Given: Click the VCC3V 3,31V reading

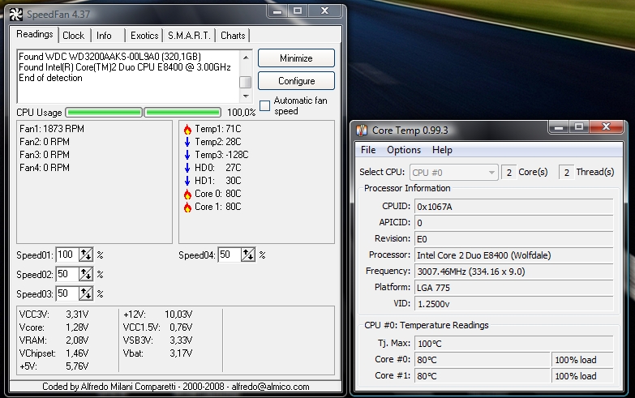Looking at the screenshot, I should pyautogui.click(x=54, y=315).
